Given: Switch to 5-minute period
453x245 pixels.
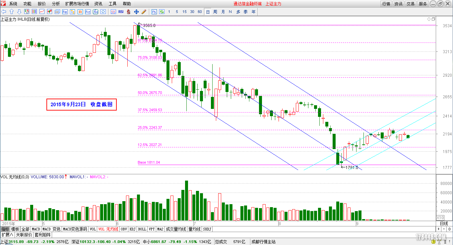Looking at the screenshot, I should point(177,12).
